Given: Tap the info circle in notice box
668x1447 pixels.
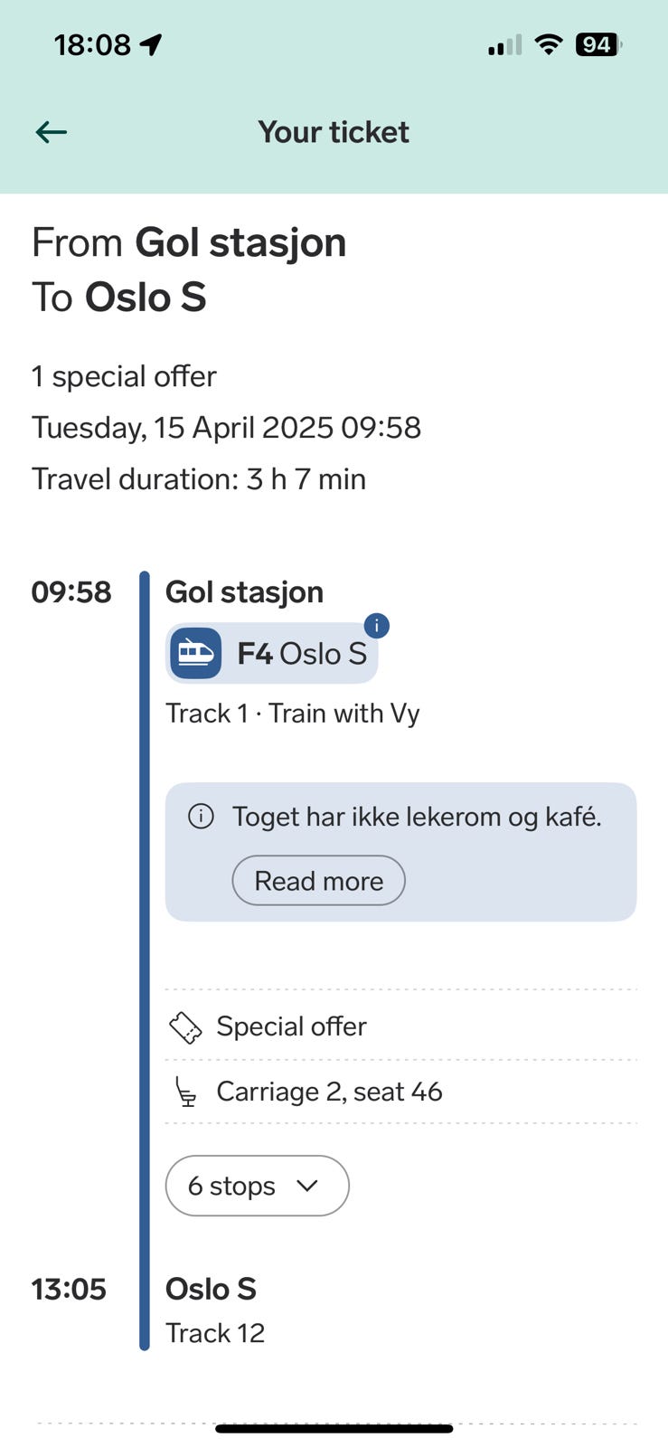Looking at the screenshot, I should 201,817.
